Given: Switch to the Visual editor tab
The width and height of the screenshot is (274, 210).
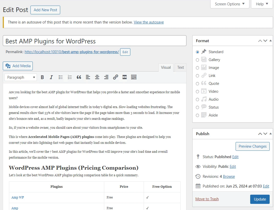Looking at the screenshot, I should coord(166,67).
